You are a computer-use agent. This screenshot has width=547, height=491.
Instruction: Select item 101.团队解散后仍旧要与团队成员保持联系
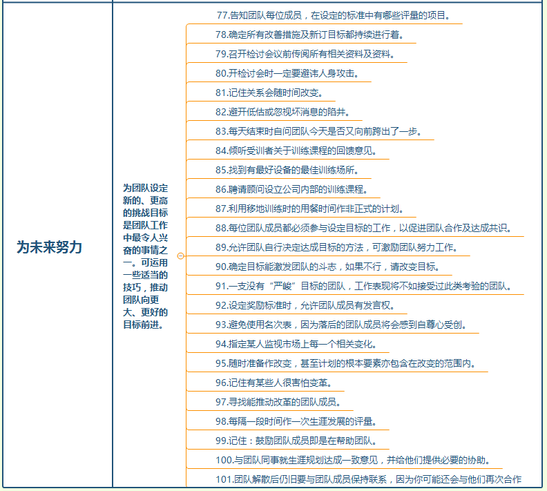coord(368,479)
